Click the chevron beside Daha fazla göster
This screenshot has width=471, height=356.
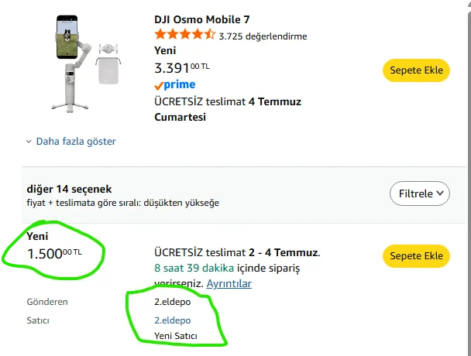click(29, 142)
